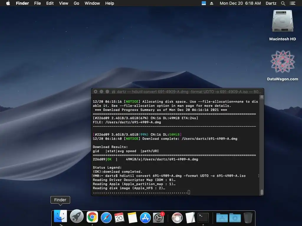Open the View menu

click(64, 3)
